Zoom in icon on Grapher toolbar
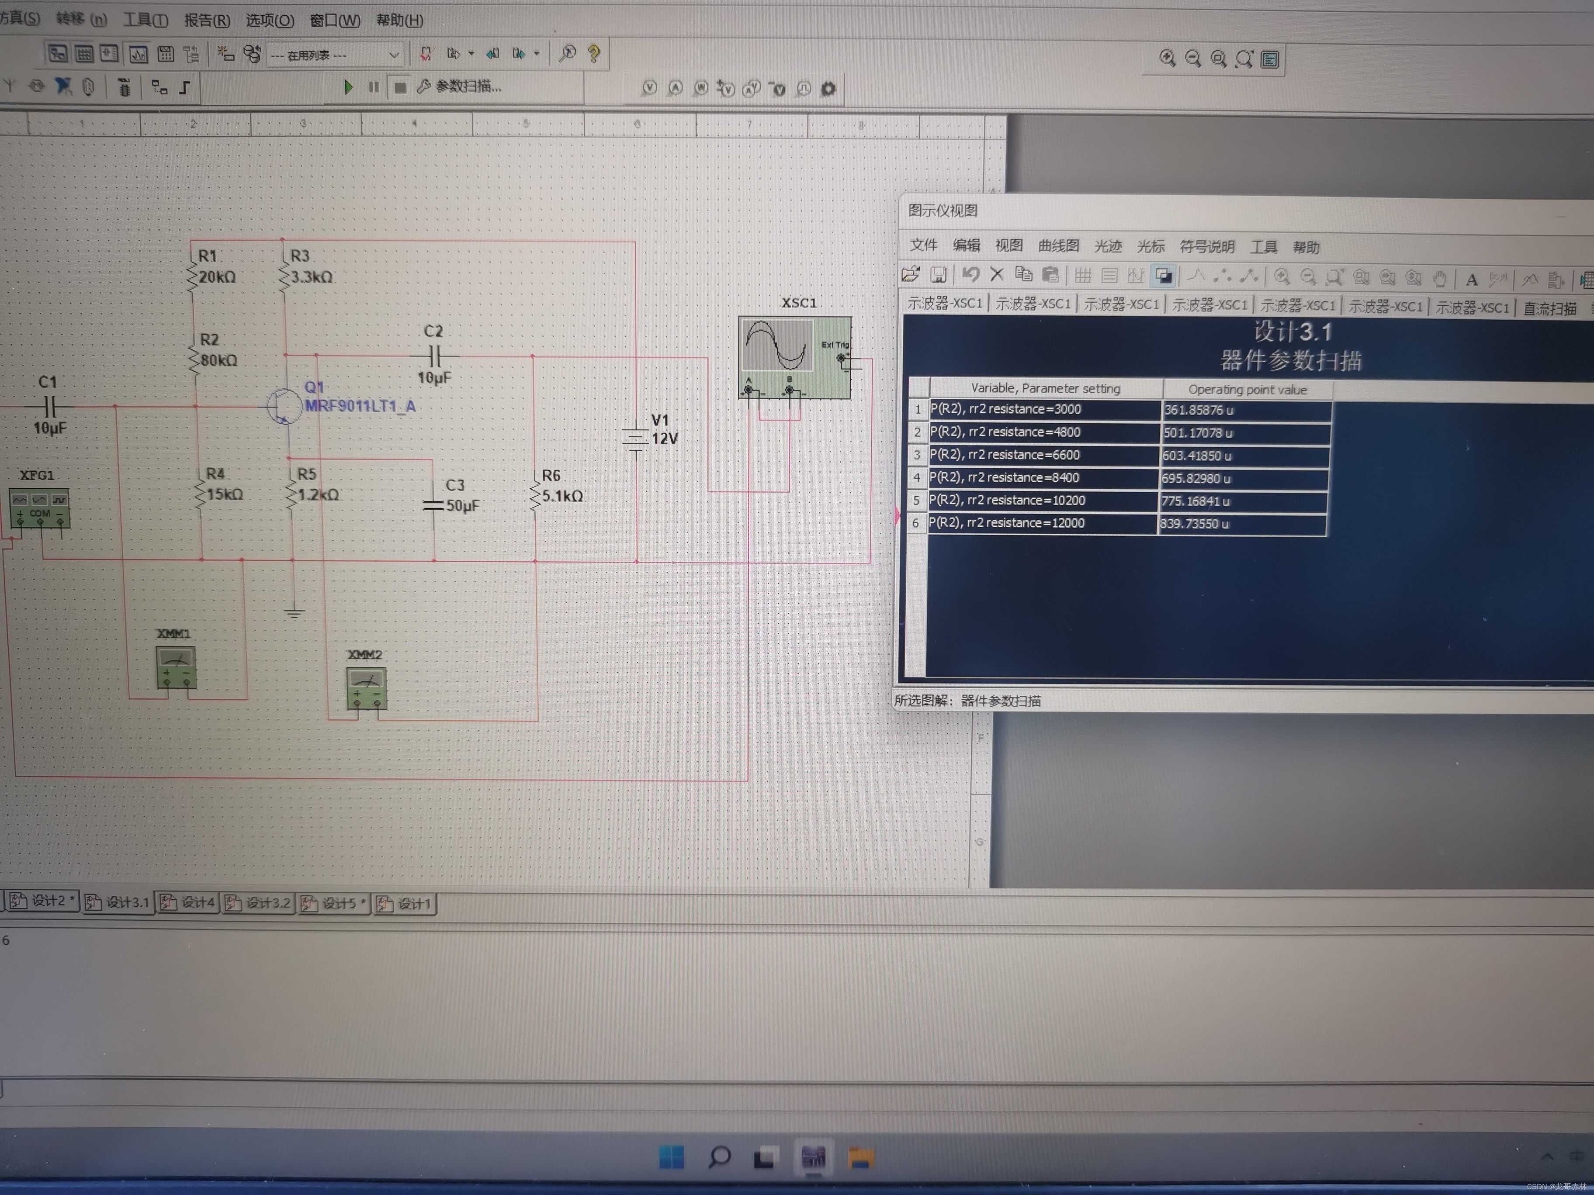Image resolution: width=1594 pixels, height=1195 pixels. click(x=1281, y=276)
